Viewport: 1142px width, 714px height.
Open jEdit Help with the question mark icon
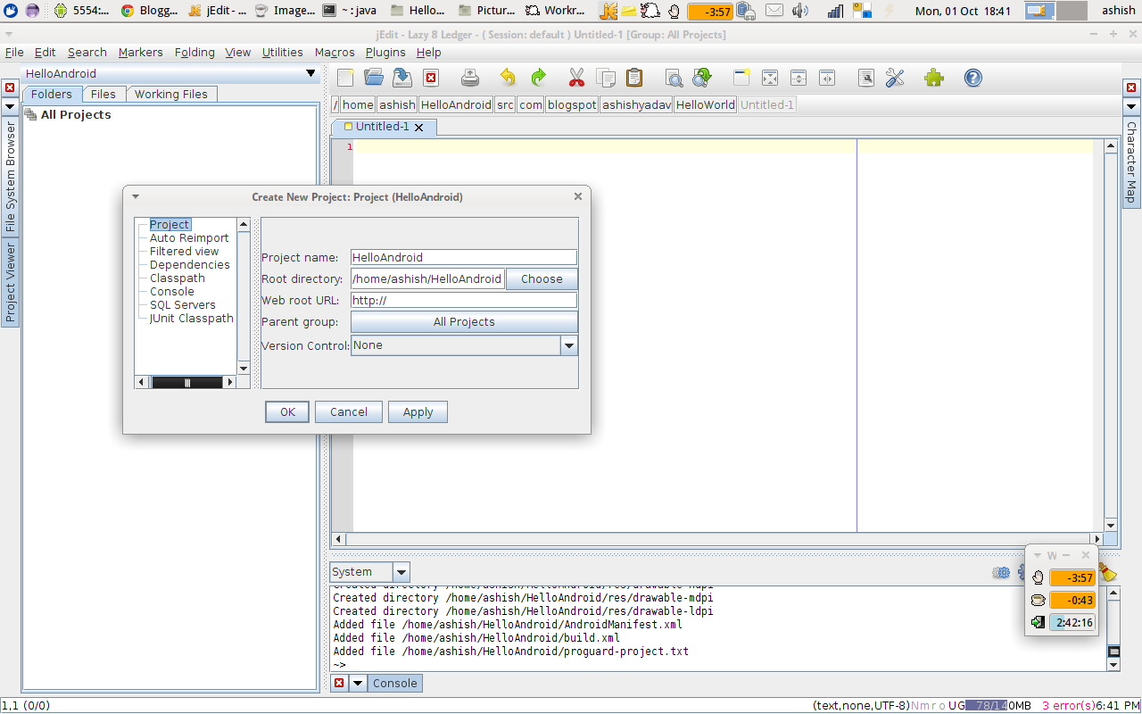point(972,78)
